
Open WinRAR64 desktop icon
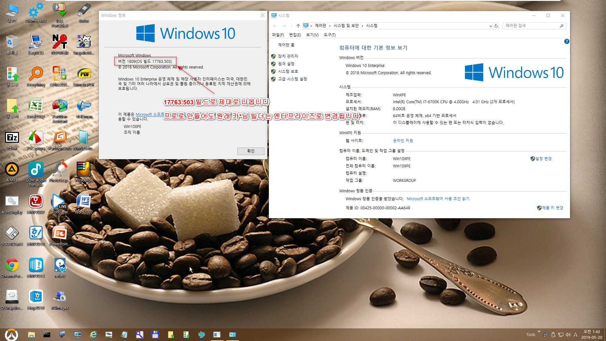point(84,172)
